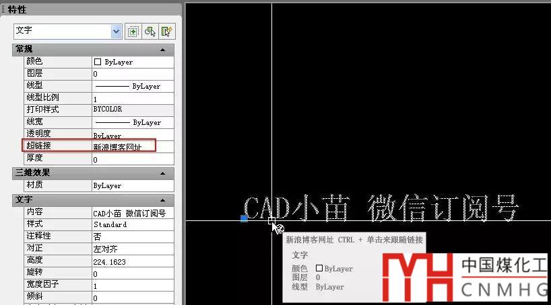Image resolution: width=551 pixels, height=305 pixels.
Task: Click the 透明度 ByLayer value
Action: (133, 134)
